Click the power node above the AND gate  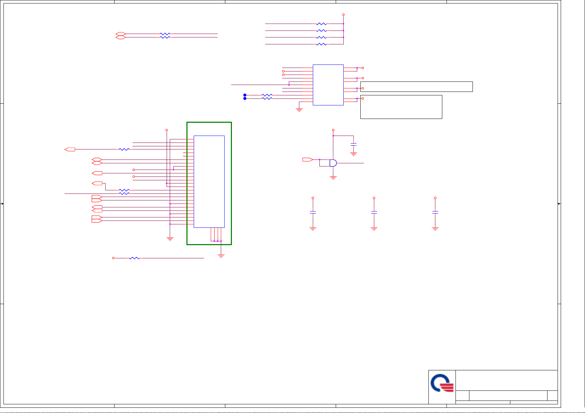tap(333, 130)
